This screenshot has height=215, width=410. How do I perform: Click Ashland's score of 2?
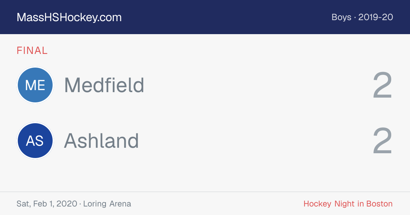point(382,141)
